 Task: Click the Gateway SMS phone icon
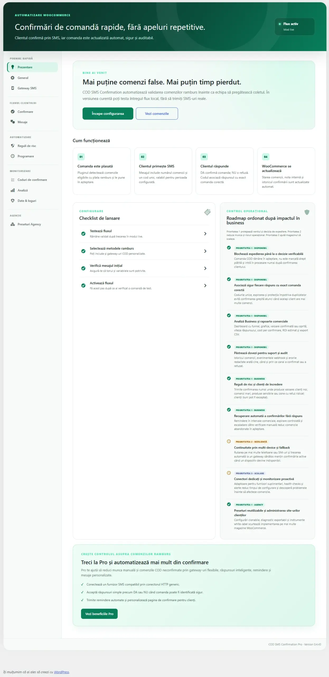click(12, 88)
